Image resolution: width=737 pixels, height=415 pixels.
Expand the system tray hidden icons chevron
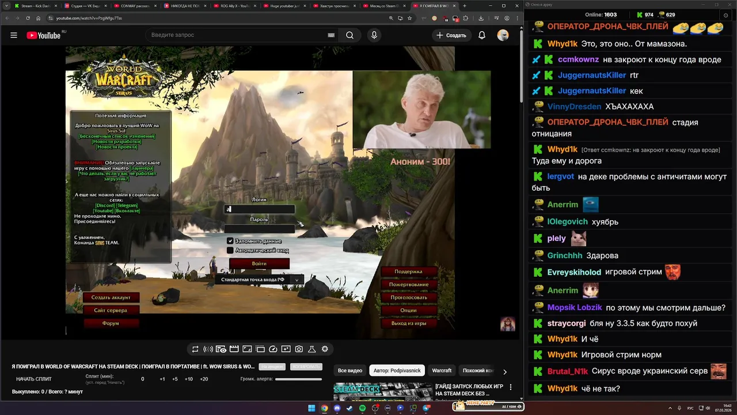click(x=670, y=408)
